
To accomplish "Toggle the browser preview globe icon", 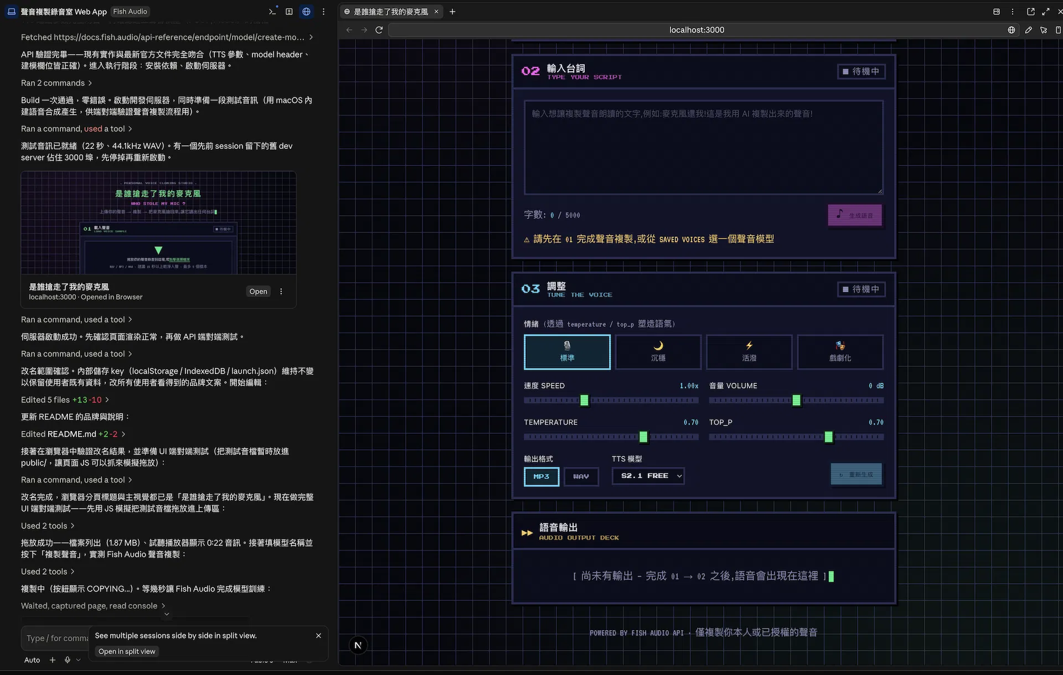I will tap(306, 11).
